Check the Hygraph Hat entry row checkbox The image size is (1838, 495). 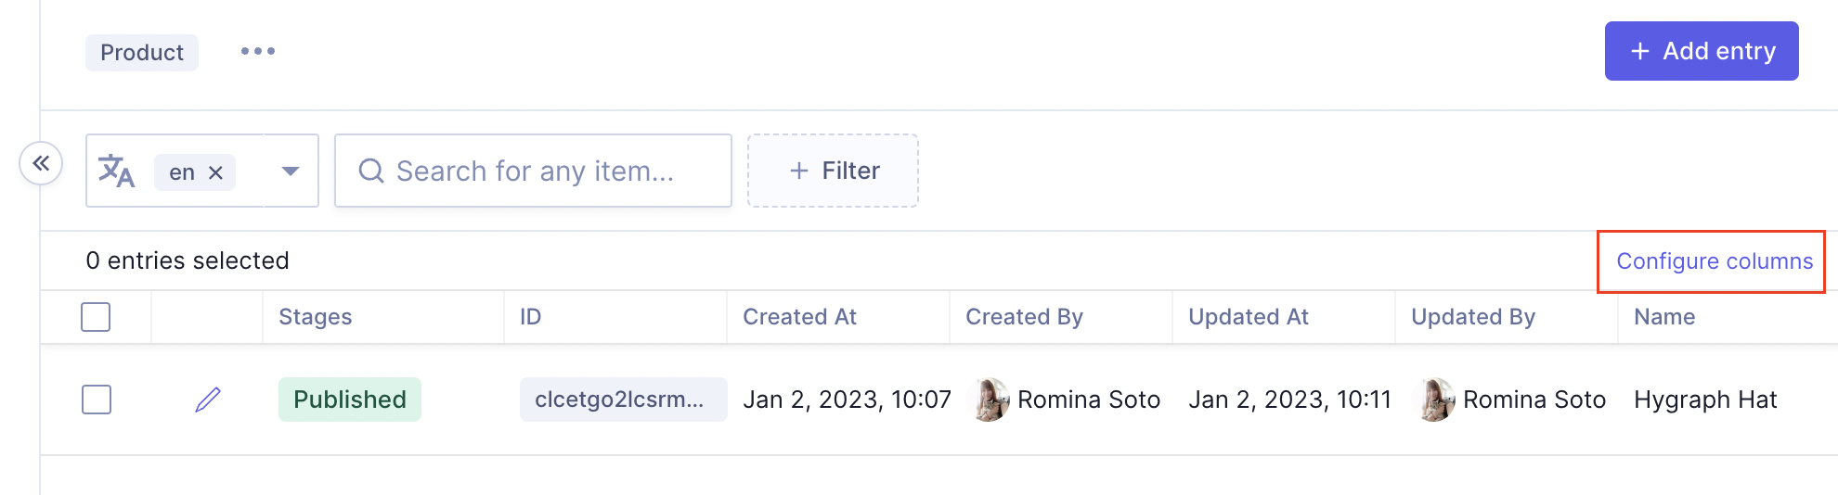click(97, 400)
